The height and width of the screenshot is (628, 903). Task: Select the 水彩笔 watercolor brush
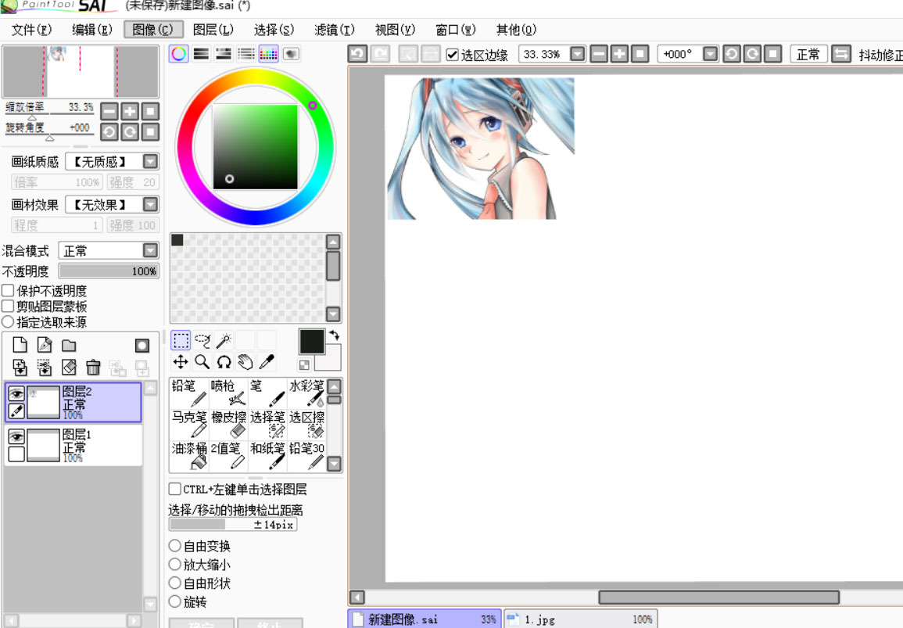(x=306, y=393)
